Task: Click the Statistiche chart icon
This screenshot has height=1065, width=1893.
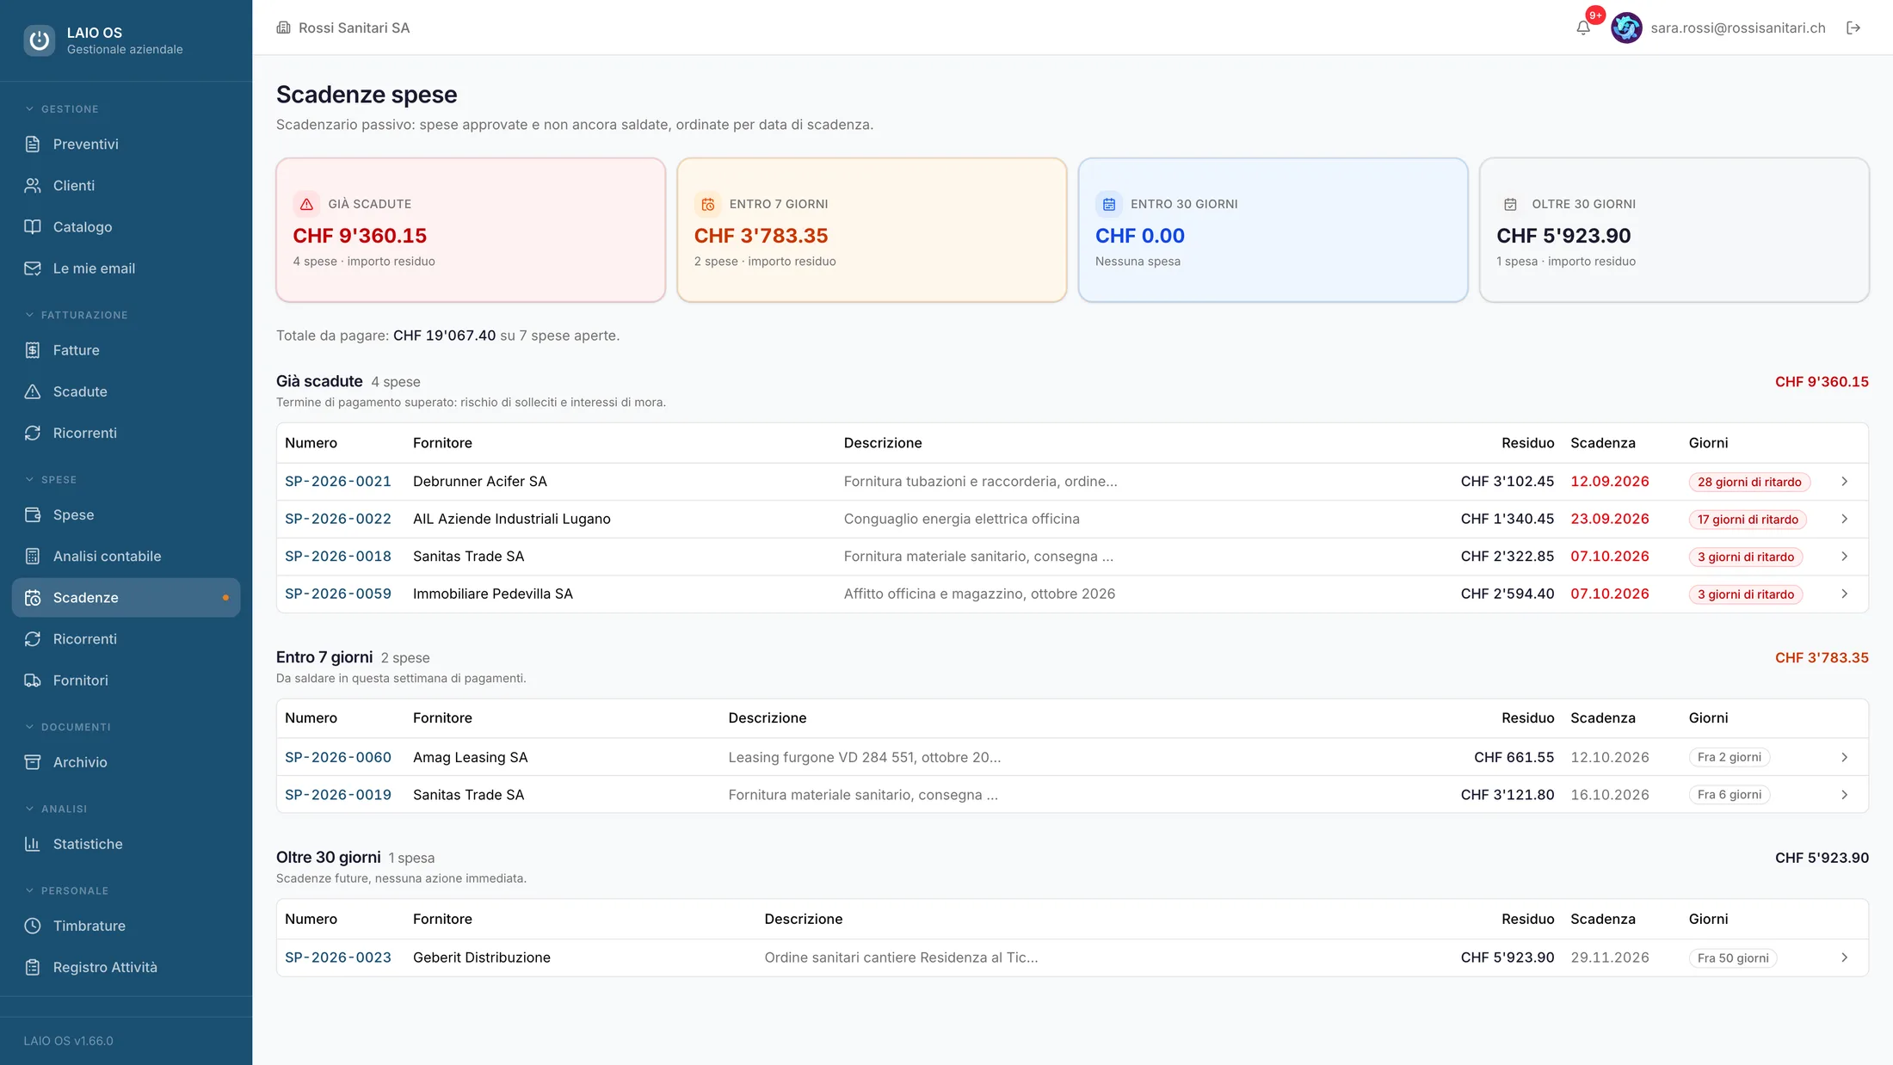Action: pyautogui.click(x=33, y=844)
